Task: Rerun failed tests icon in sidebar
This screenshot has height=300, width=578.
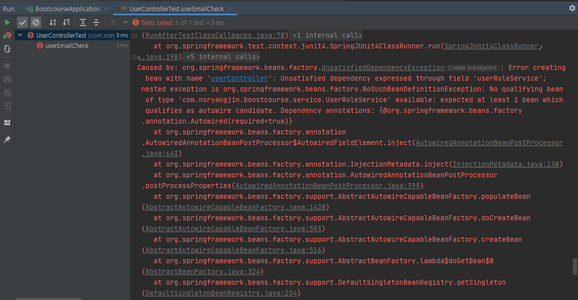Action: tap(7, 35)
